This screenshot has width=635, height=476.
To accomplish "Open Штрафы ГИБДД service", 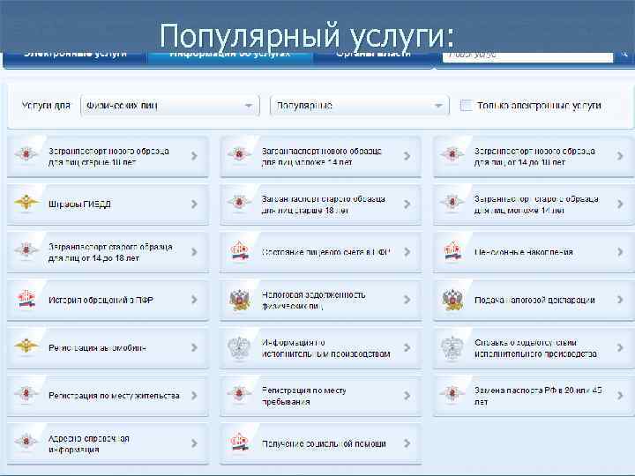I will (108, 204).
